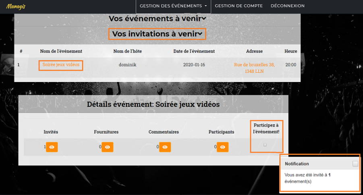Open the Soirée jeux vidéos event link
Viewport: 363px width, 195px height.
tap(61, 65)
